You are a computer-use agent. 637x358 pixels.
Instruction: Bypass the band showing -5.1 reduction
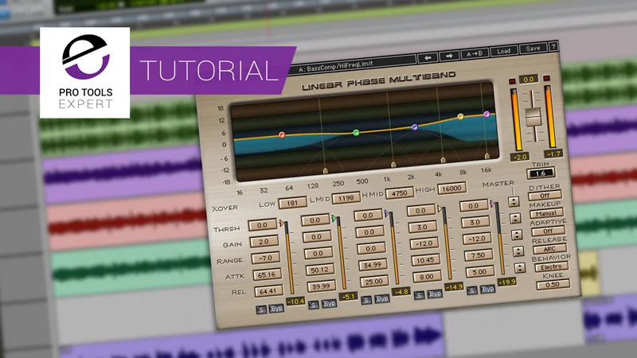pyautogui.click(x=330, y=303)
